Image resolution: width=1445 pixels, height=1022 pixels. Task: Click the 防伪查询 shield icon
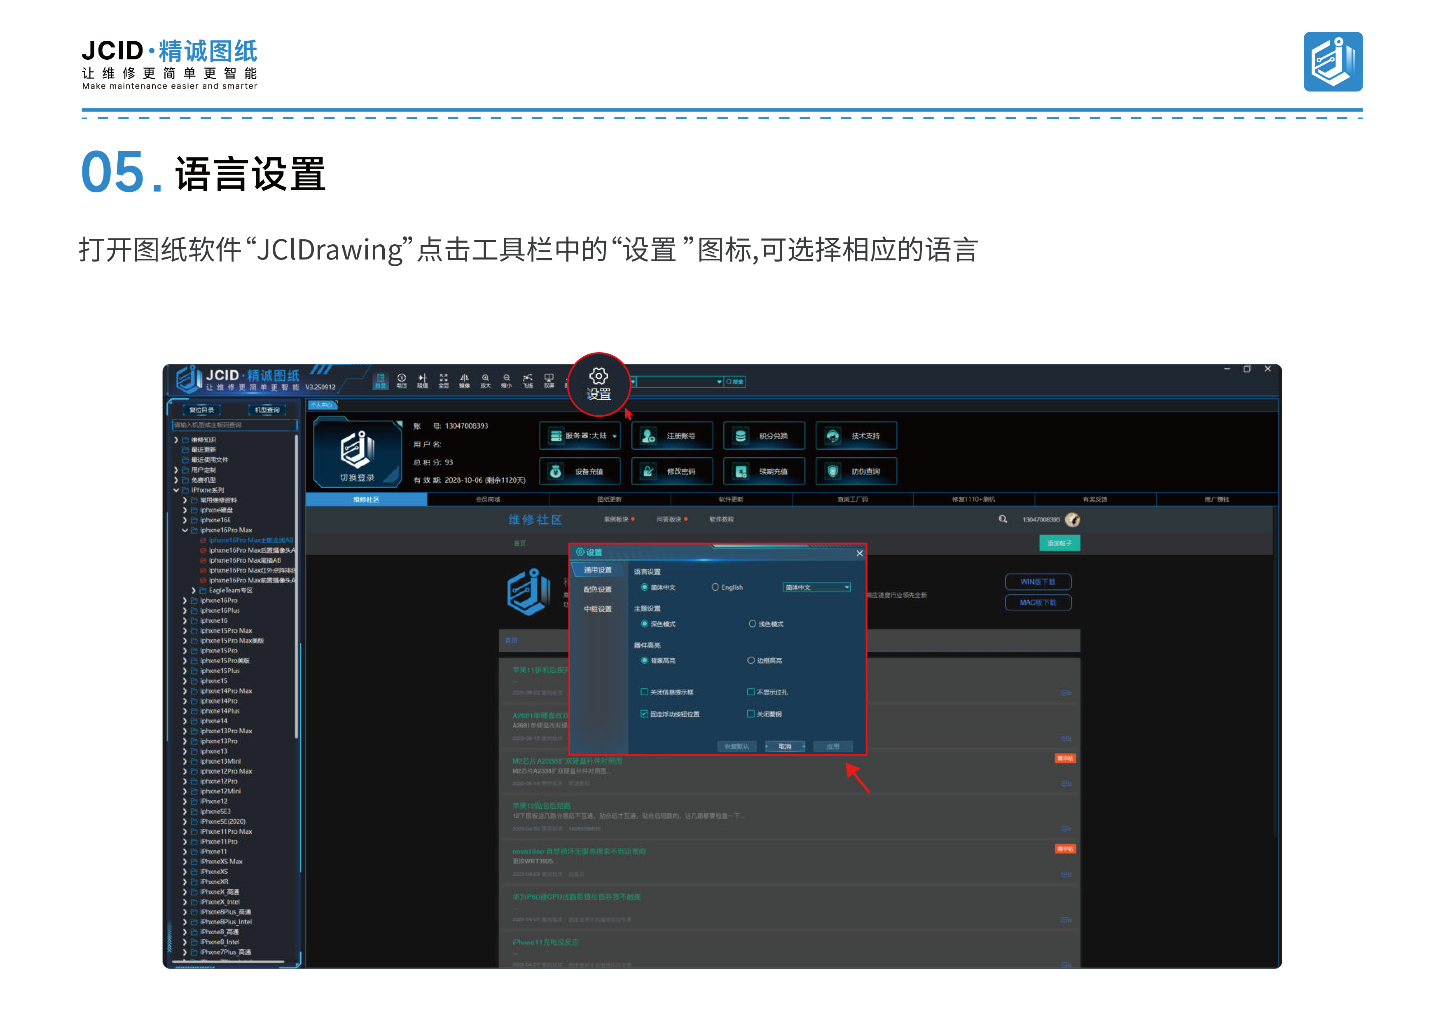point(832,471)
